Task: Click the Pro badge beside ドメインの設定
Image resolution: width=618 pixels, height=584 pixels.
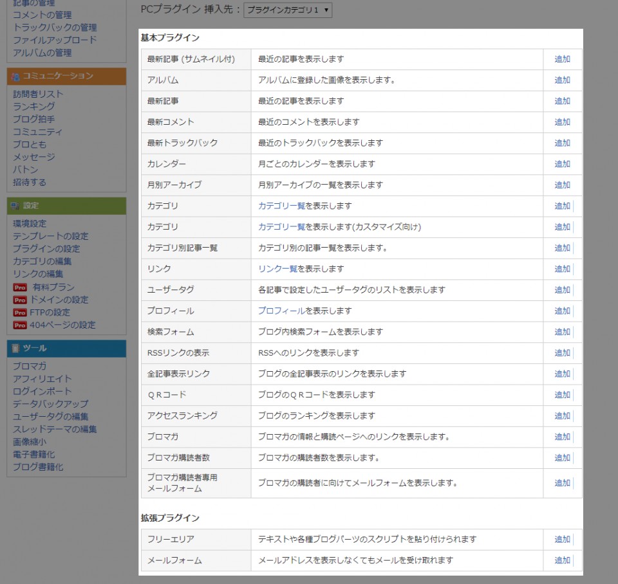Action: (20, 300)
